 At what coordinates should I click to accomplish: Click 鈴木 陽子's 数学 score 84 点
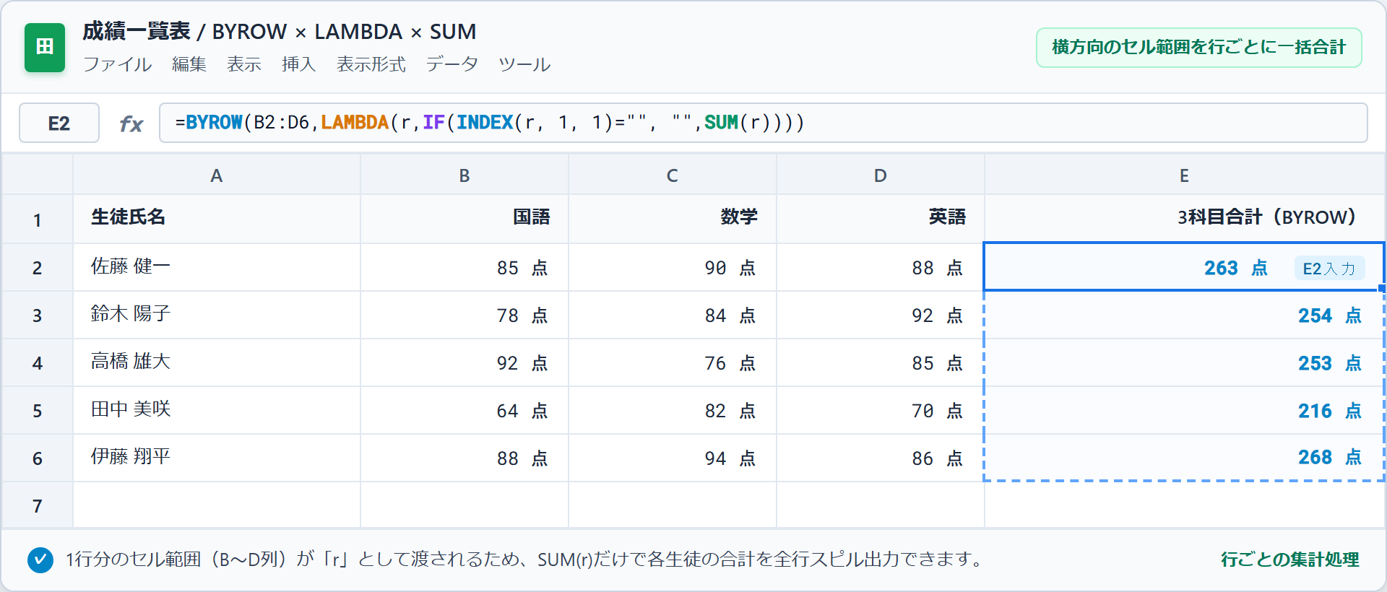point(673,315)
